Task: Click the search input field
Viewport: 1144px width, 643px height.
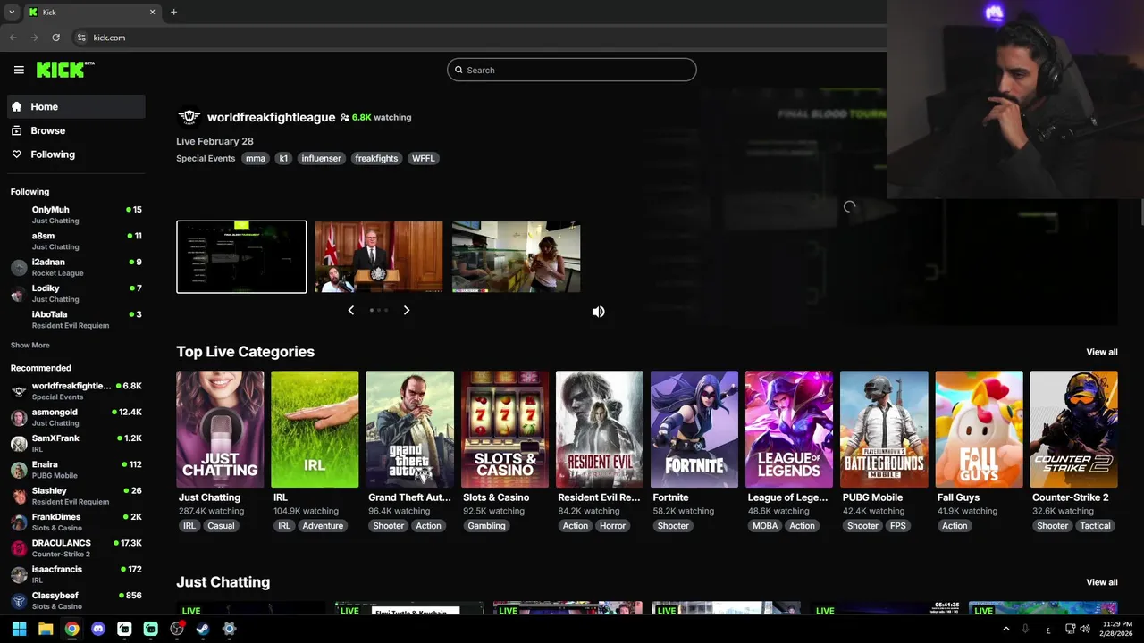Action: point(572,70)
